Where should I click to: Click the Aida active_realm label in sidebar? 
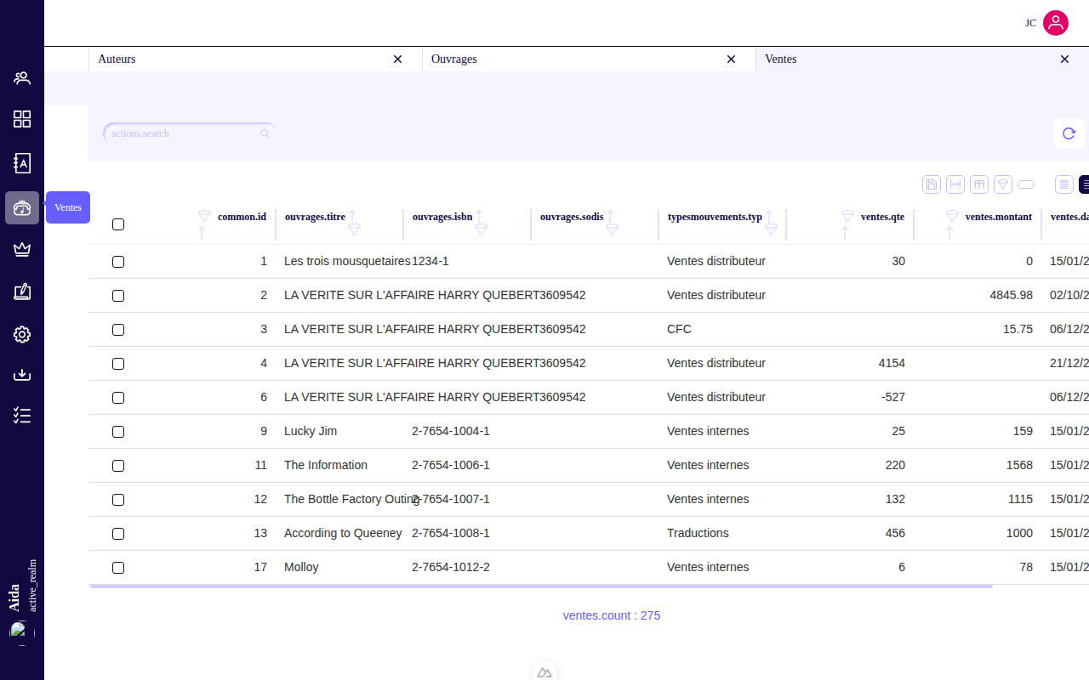click(x=22, y=586)
